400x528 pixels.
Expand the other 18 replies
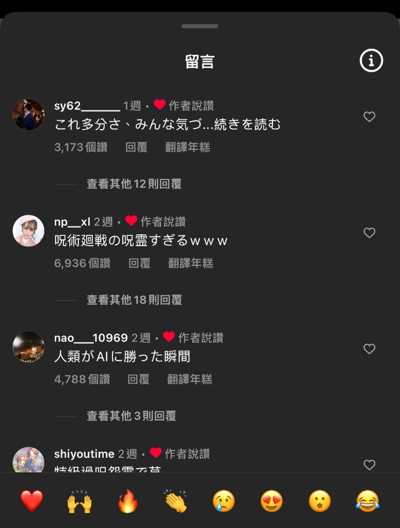(x=134, y=300)
